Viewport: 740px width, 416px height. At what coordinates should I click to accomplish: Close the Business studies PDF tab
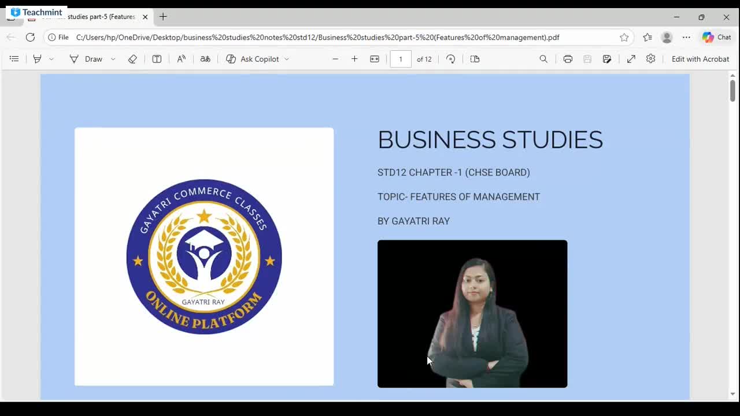point(145,17)
